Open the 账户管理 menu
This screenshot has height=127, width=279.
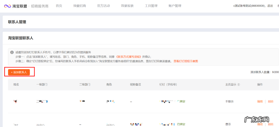pyautogui.click(x=175, y=6)
